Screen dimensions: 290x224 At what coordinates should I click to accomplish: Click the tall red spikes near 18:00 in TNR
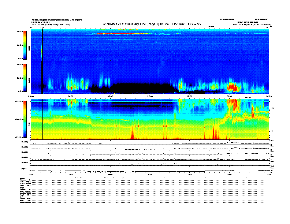coord(215,133)
